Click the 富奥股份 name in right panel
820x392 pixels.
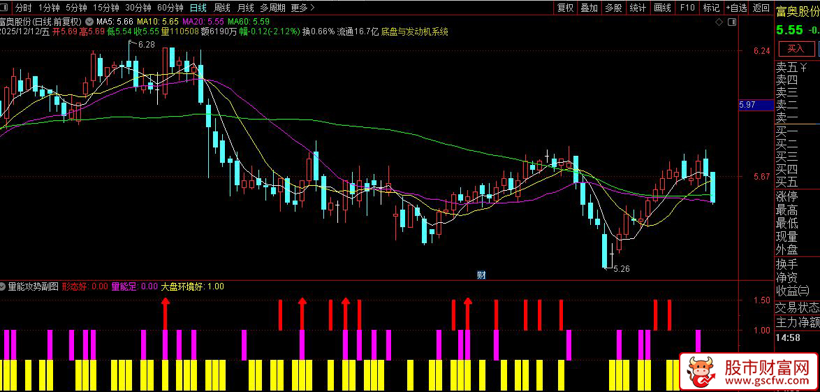[798, 12]
